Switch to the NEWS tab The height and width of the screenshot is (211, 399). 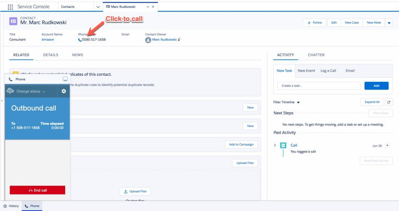click(x=77, y=55)
